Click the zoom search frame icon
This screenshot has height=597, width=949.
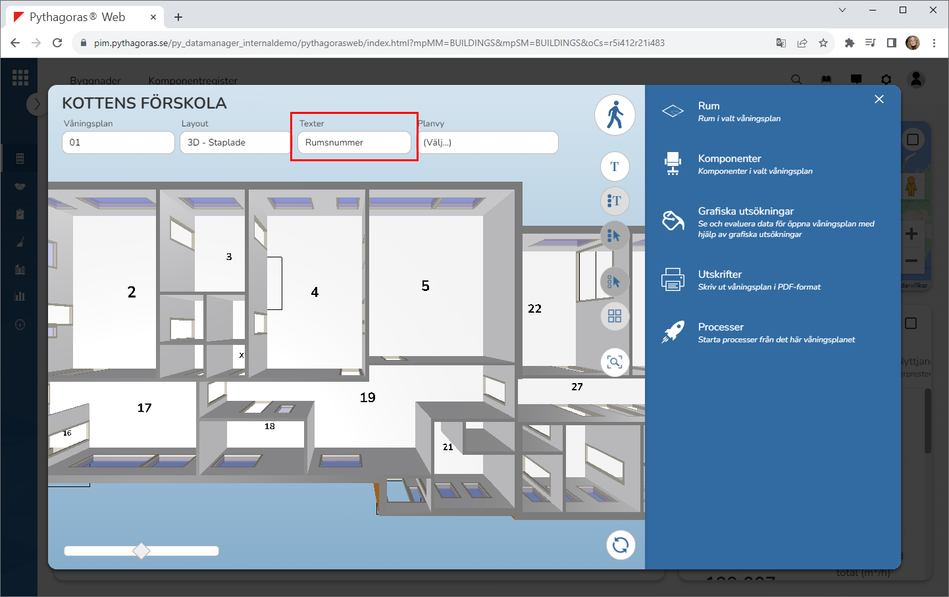point(615,362)
